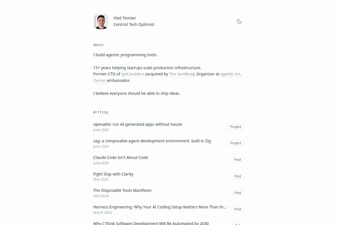Viewport: 337px width, 225px height.
Task: Follow the Cursor ambassador link
Action: [99, 80]
